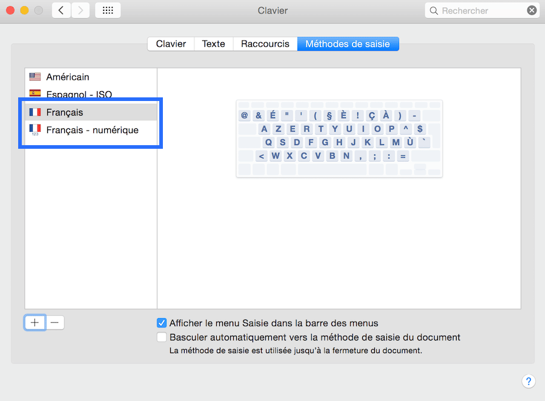Switch to the Texte tab

213,44
